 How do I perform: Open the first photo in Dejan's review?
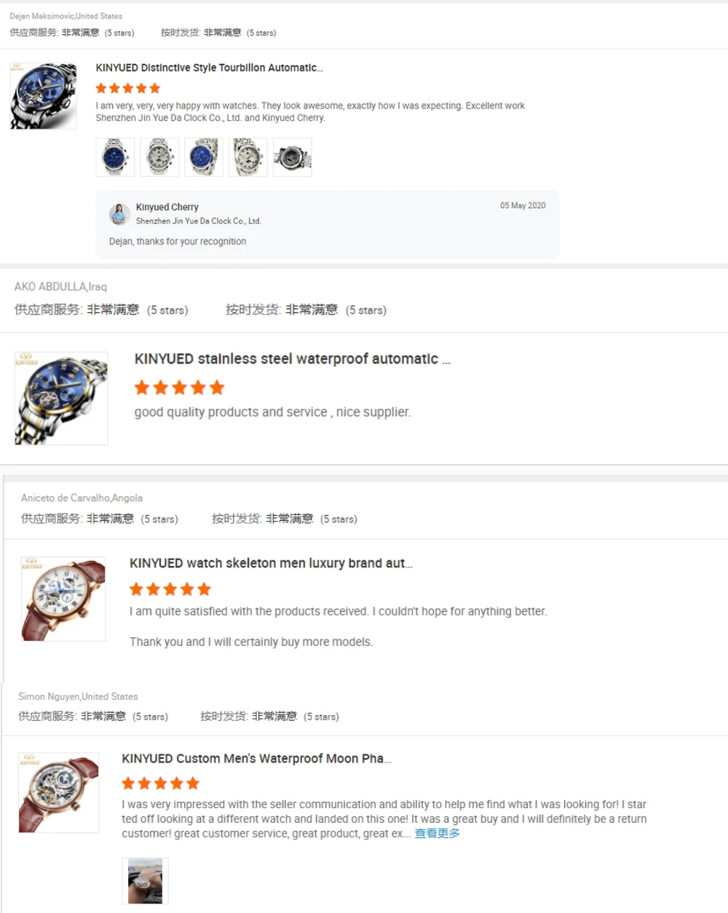pos(115,157)
